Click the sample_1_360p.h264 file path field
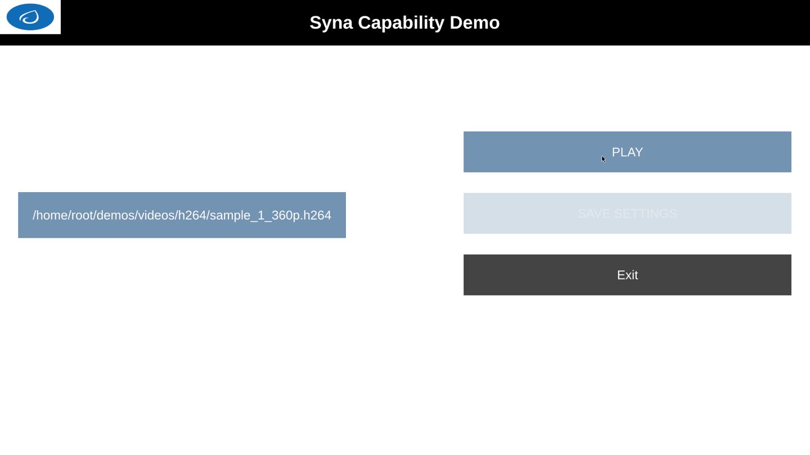The height and width of the screenshot is (455, 810). coord(182,215)
